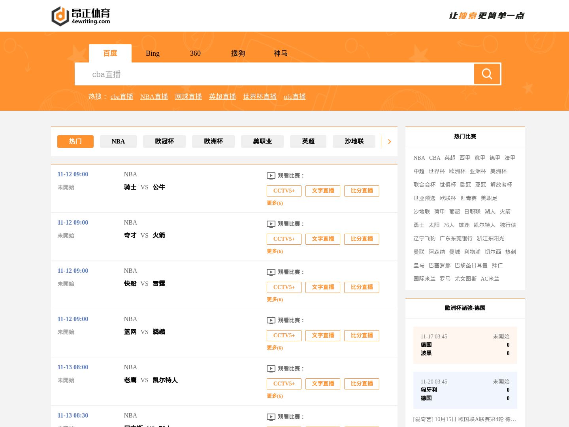Switch to the Bing search tab

pyautogui.click(x=153, y=53)
